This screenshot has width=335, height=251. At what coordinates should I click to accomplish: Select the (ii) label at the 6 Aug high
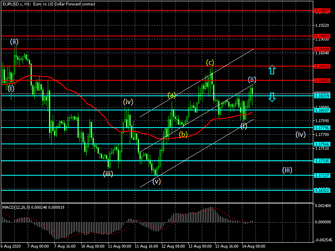pos(14,41)
